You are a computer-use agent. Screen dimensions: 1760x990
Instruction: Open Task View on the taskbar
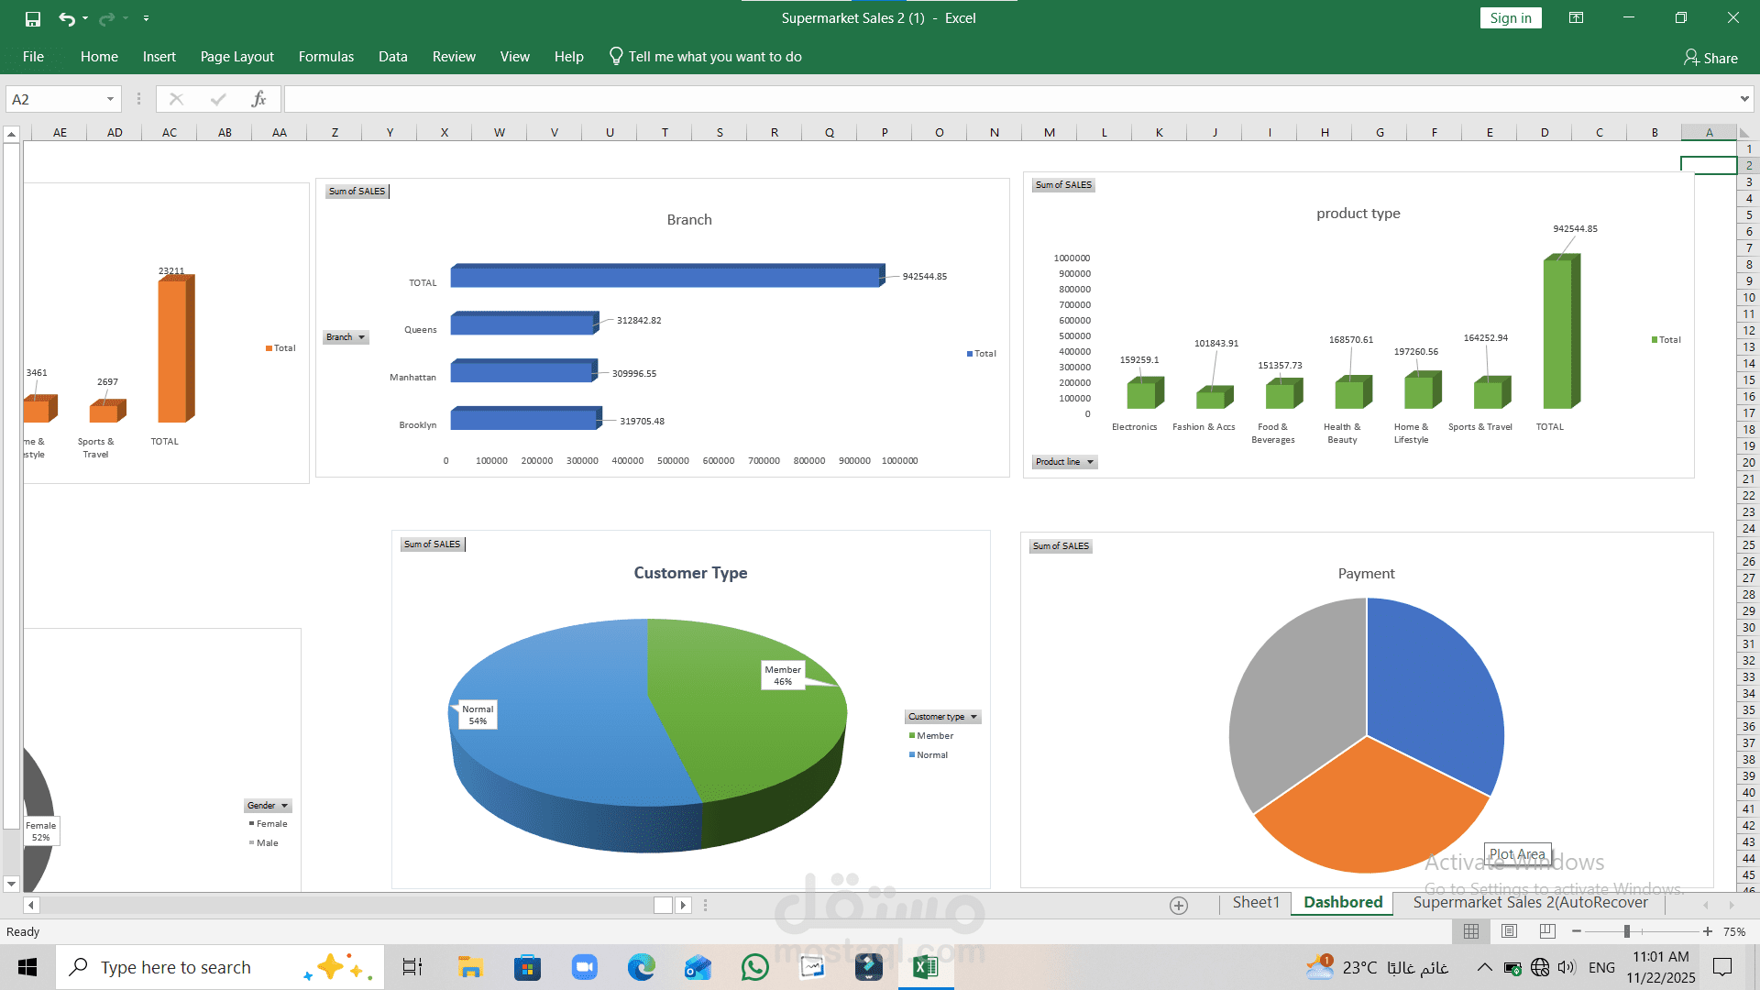click(412, 967)
